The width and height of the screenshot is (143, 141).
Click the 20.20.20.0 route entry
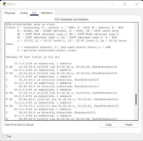pyautogui.click(x=61, y=73)
